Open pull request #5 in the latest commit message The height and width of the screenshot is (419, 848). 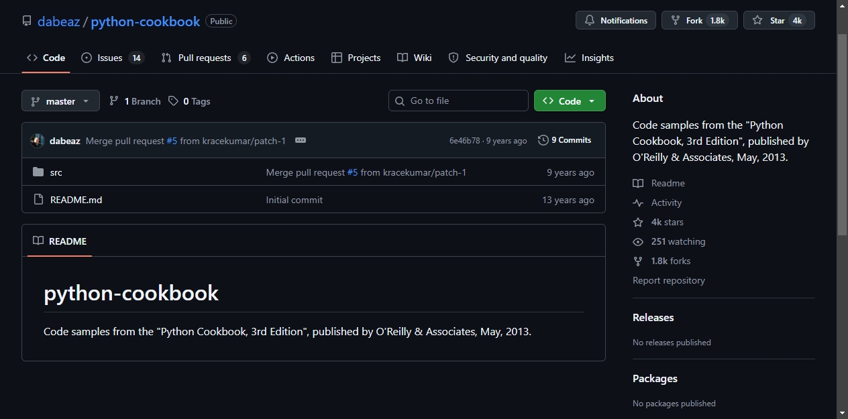[x=172, y=141]
